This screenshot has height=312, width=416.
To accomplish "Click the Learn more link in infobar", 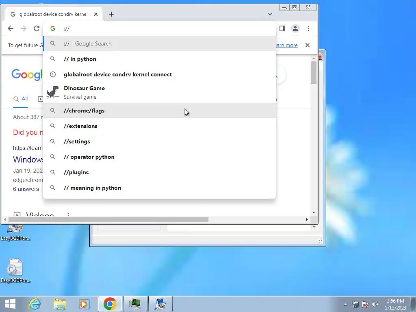I will [x=286, y=45].
